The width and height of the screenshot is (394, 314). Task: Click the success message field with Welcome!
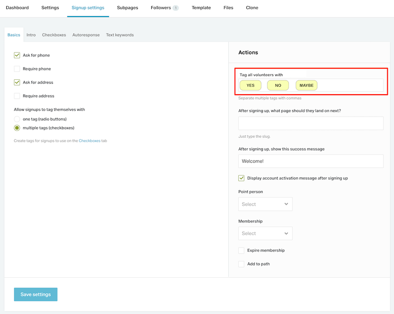pyautogui.click(x=311, y=161)
